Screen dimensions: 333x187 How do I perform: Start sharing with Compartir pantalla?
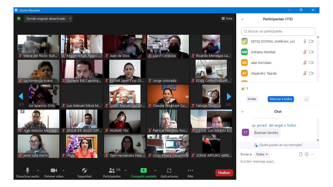(x=144, y=173)
